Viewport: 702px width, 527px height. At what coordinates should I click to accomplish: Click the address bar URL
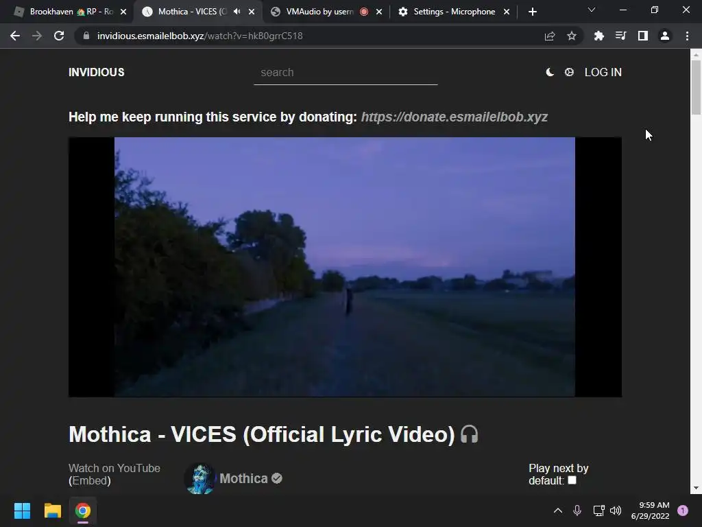click(x=199, y=36)
